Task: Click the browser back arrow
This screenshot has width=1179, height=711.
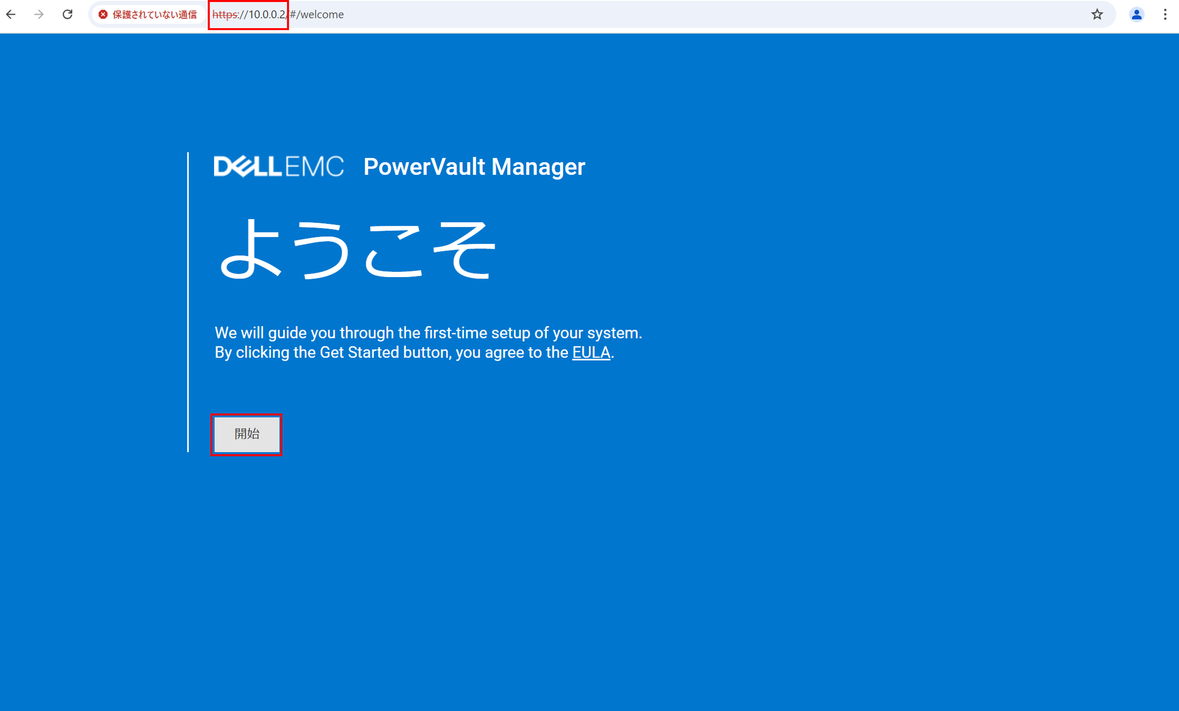Action: click(11, 14)
